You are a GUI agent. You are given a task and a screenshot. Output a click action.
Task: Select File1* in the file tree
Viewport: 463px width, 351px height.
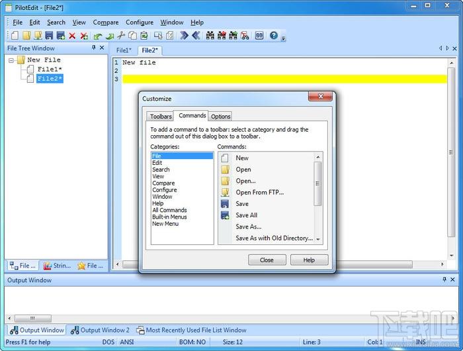click(50, 69)
